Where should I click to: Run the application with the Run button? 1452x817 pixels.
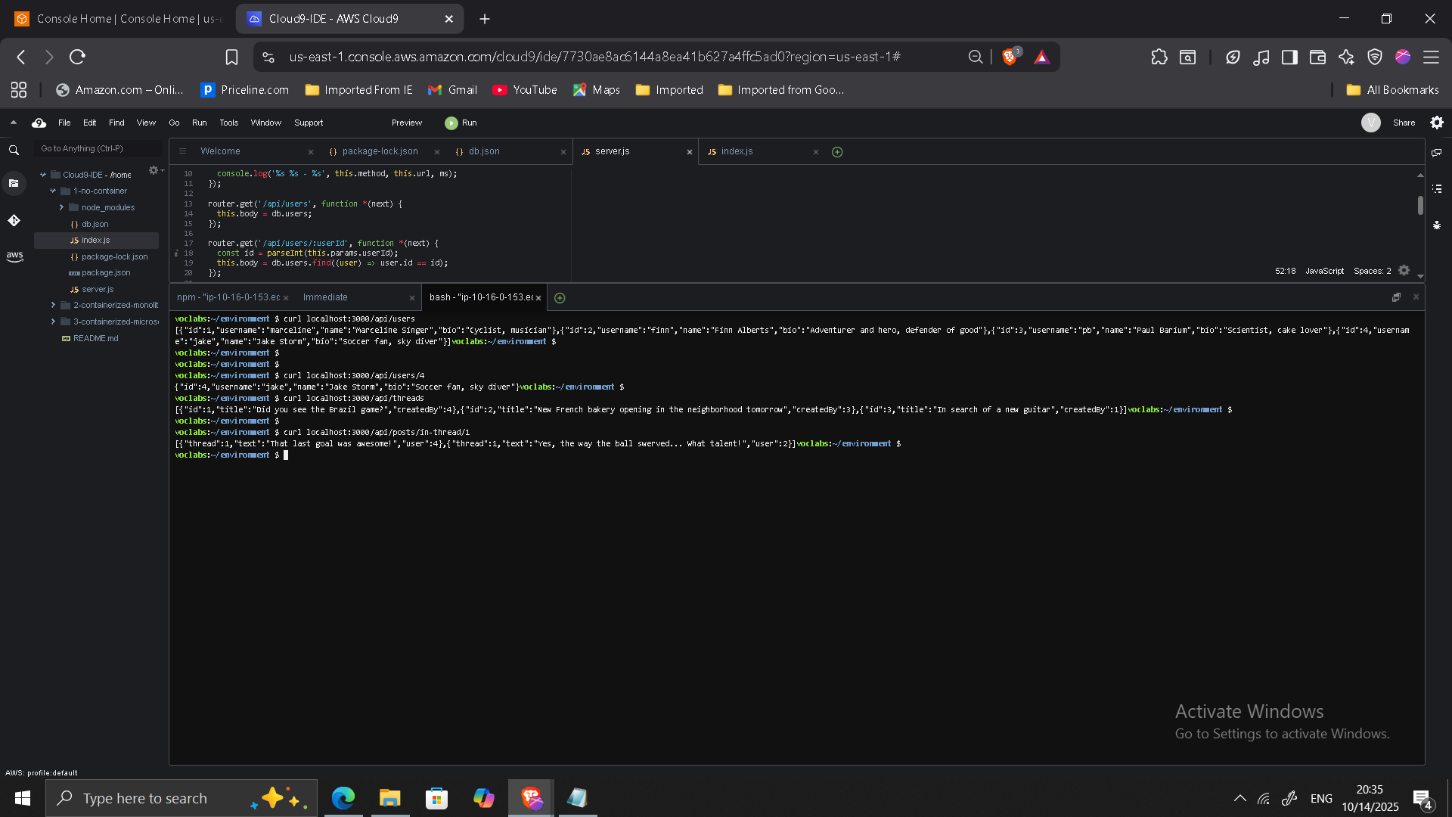(x=461, y=123)
